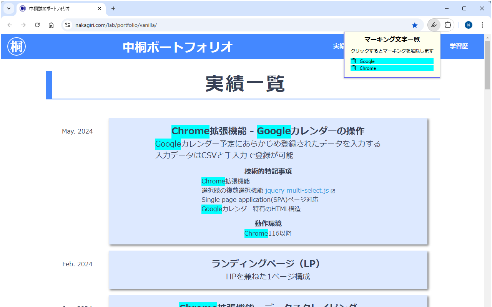
Task: Click the 技術的特記事項 subheading
Action: [x=268, y=171]
